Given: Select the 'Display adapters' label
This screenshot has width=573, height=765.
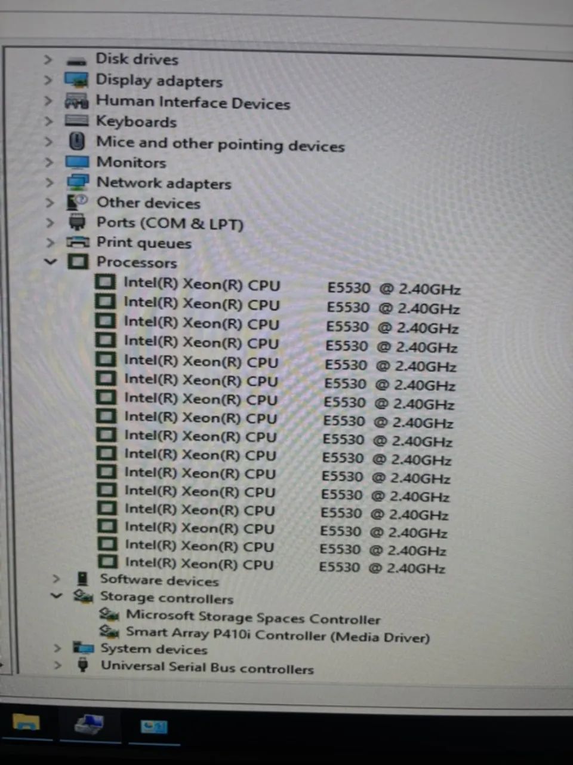Looking at the screenshot, I should 159,80.
